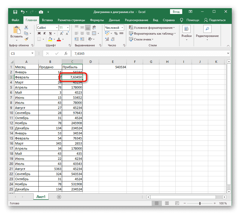The image size is (240, 214).
Task: Click the percent style icon
Action: 116,33
